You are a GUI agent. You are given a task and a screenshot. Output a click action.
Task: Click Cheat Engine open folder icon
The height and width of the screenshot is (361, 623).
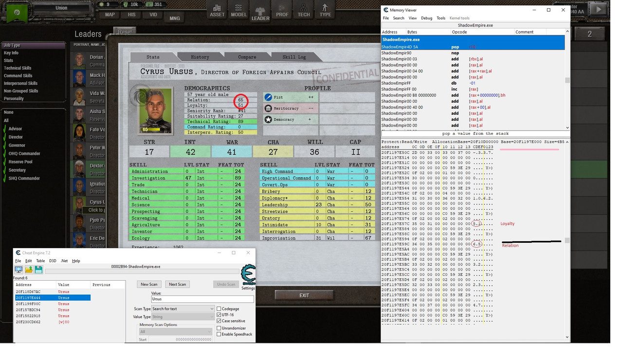(29, 270)
